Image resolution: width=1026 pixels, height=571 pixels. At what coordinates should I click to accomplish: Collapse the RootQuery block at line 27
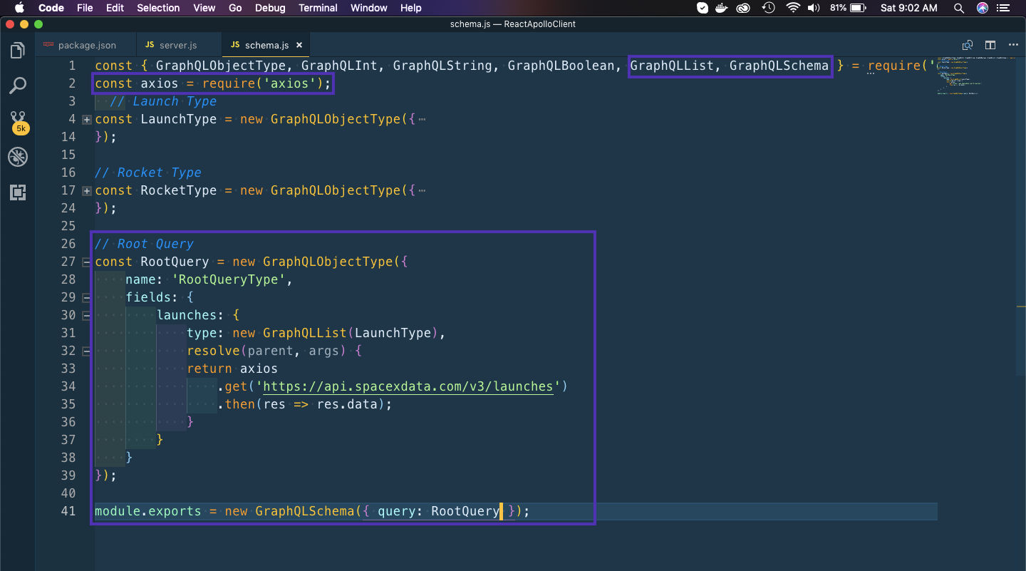pyautogui.click(x=87, y=262)
